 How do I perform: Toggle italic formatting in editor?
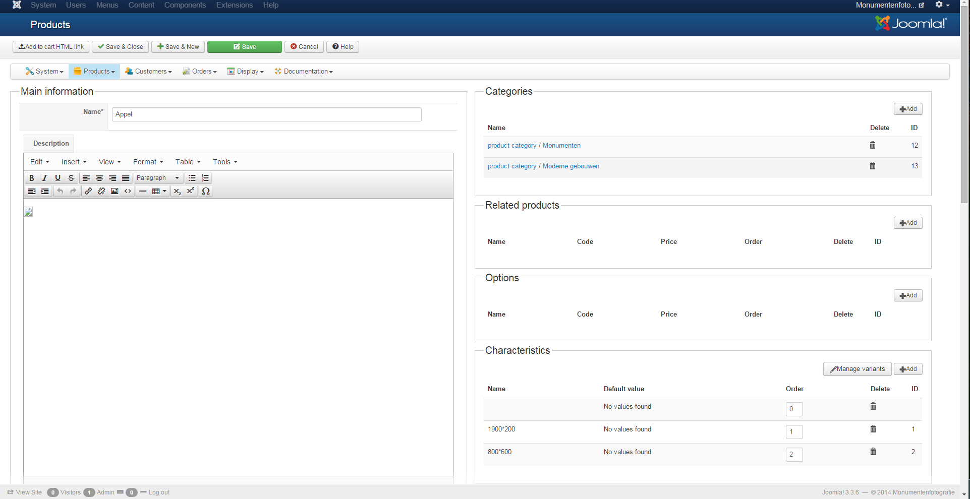pos(44,178)
